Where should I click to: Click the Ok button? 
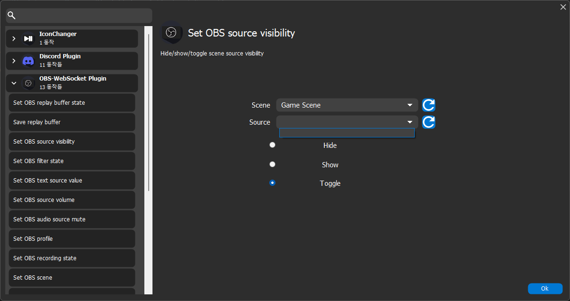pyautogui.click(x=545, y=288)
